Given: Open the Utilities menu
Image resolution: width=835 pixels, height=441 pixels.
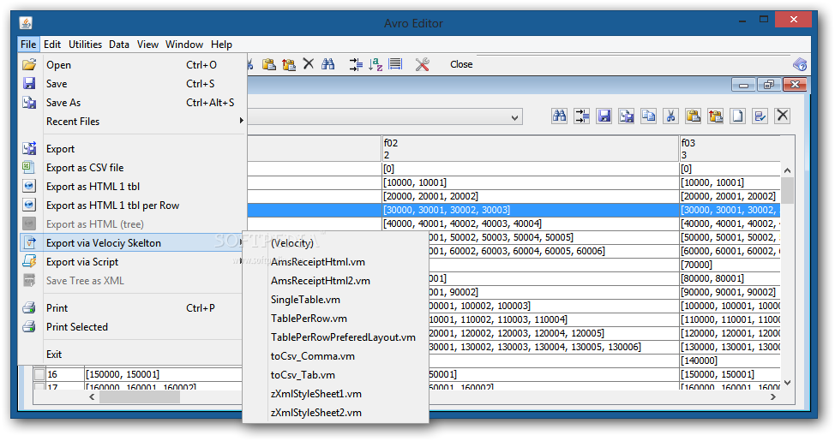Looking at the screenshot, I should click(85, 45).
